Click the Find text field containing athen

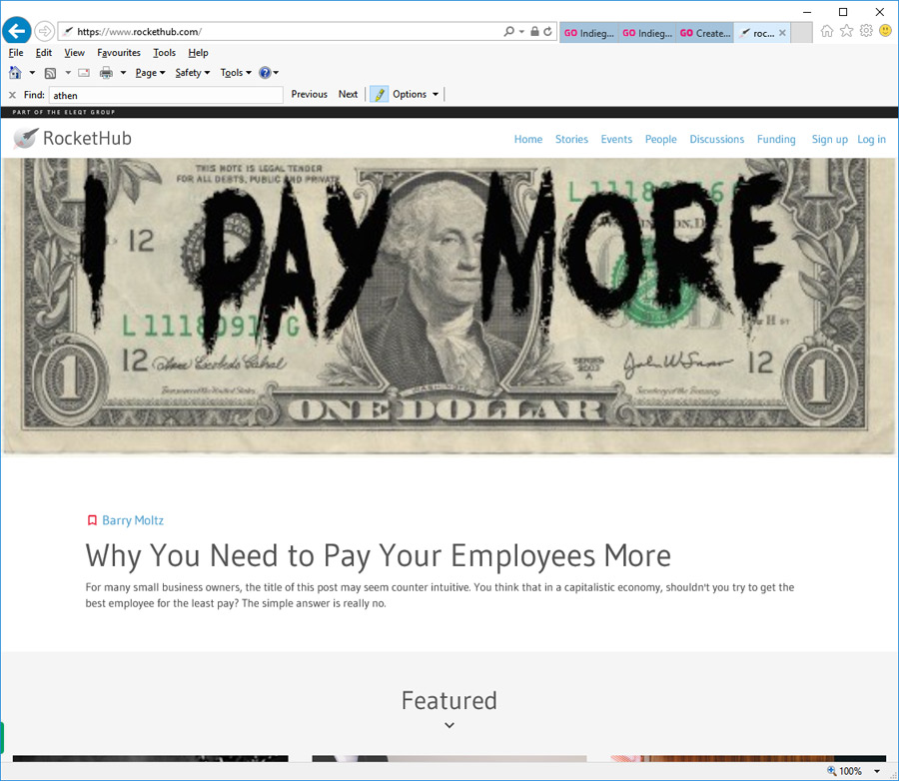click(166, 95)
